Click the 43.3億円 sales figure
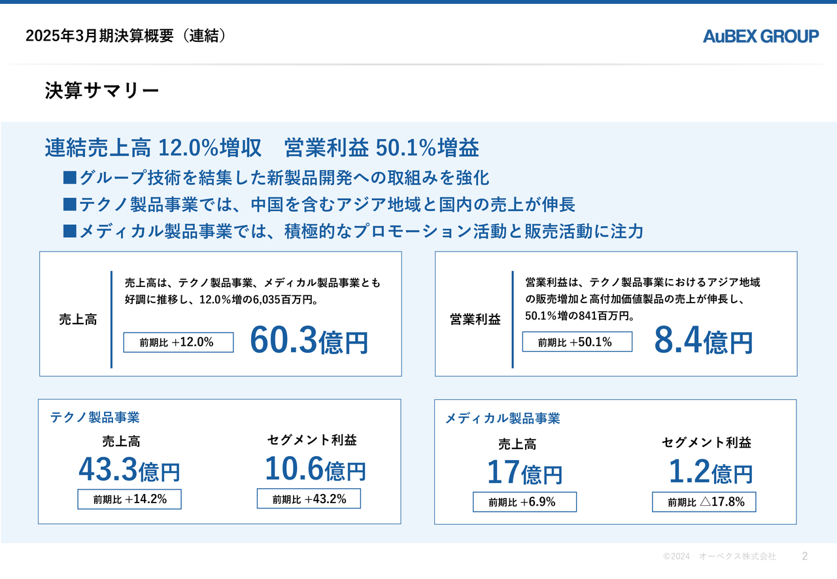 [129, 470]
